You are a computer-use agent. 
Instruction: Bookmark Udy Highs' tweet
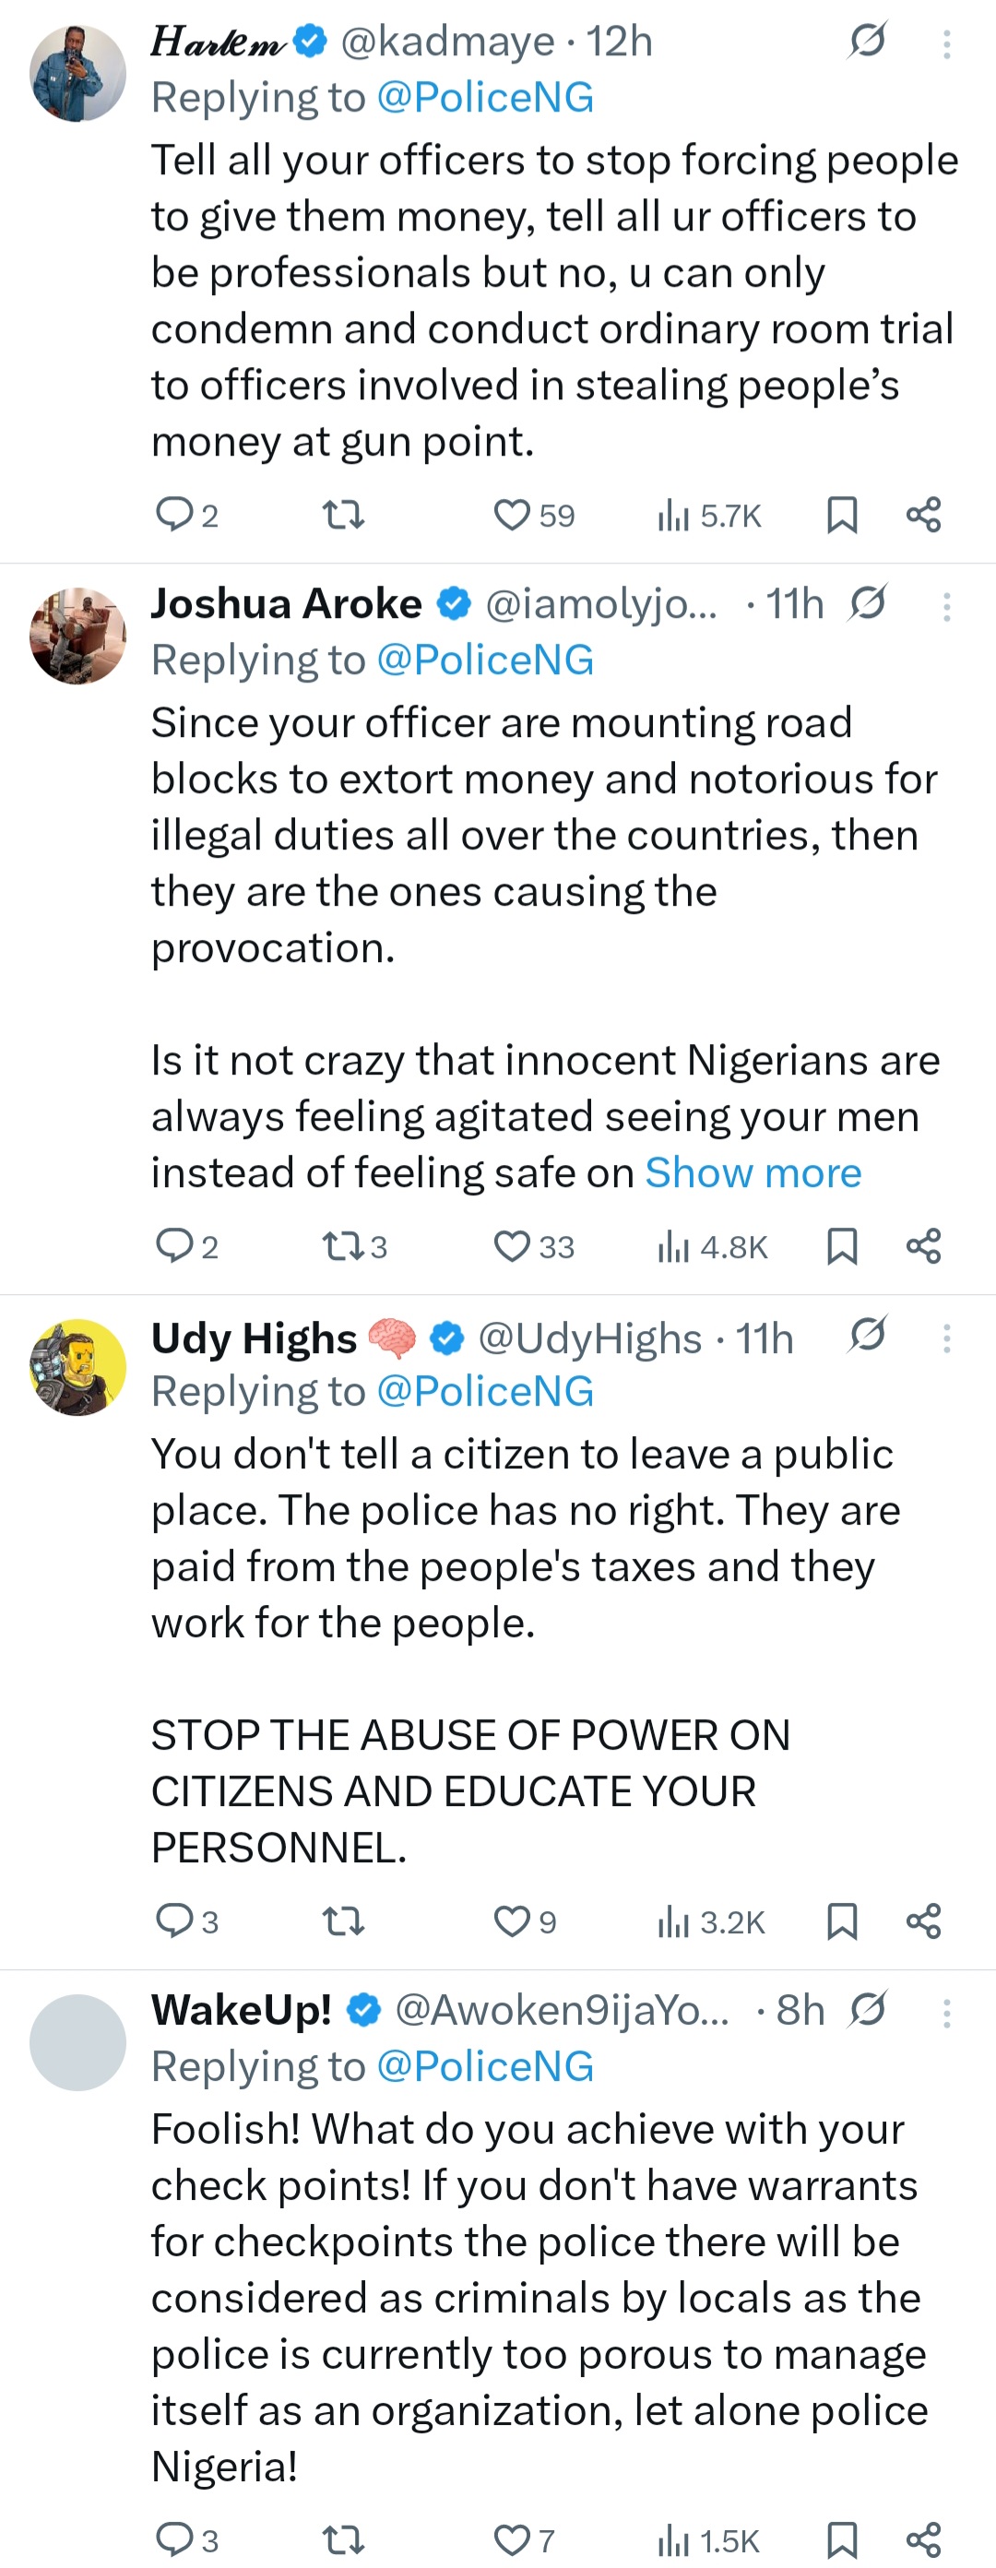click(x=843, y=1921)
